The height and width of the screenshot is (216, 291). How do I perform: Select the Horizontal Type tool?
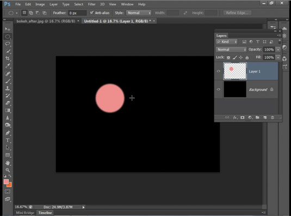click(8, 140)
